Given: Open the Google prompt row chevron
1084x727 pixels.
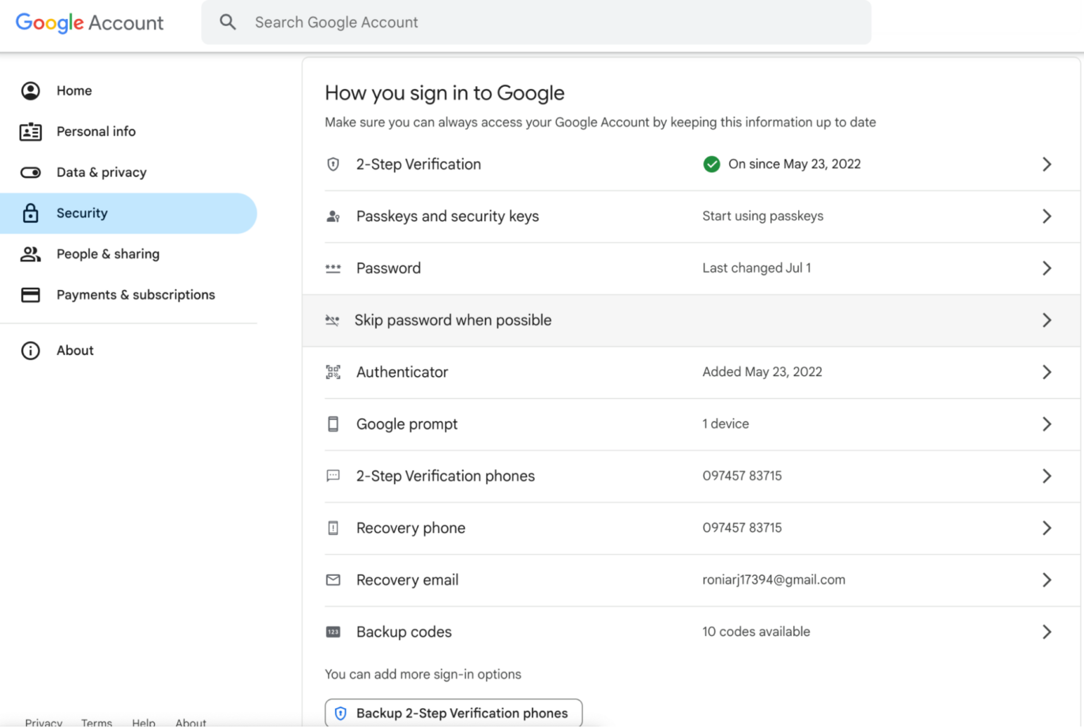Looking at the screenshot, I should pyautogui.click(x=1047, y=424).
